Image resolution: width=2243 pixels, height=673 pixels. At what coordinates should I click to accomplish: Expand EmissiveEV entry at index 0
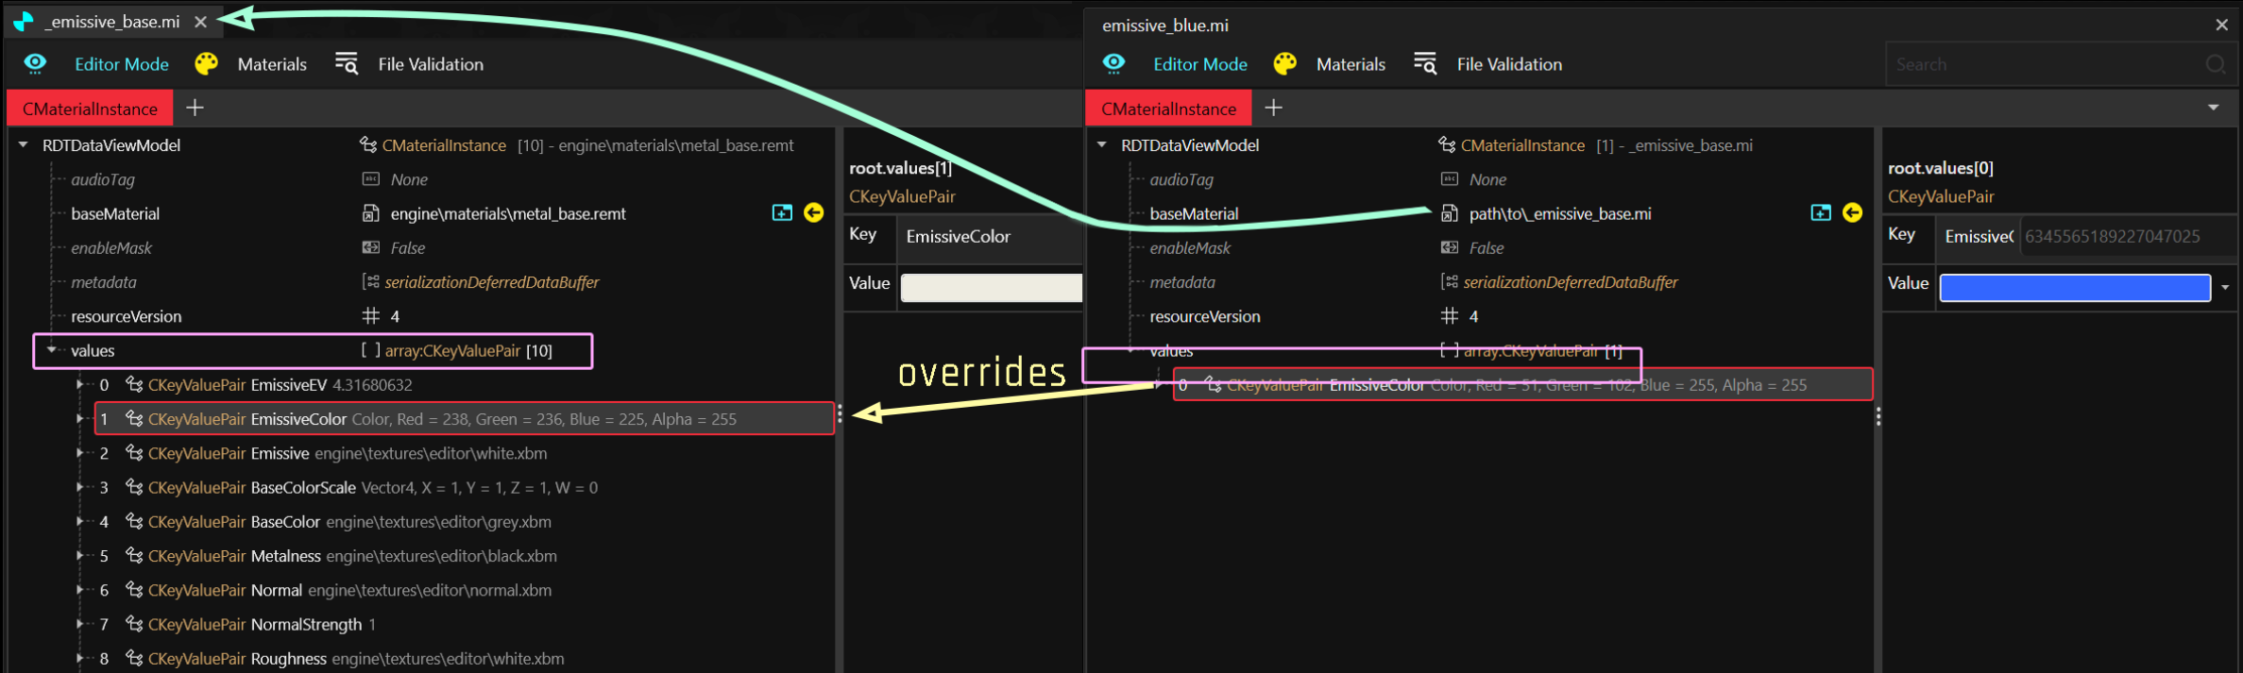point(80,385)
